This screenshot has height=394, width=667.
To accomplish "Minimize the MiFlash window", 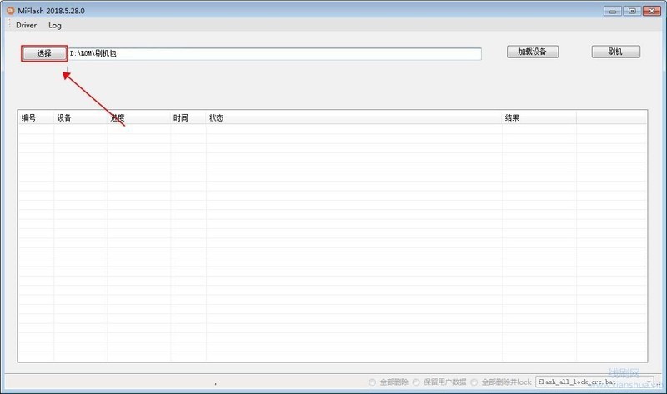I will 613,11.
